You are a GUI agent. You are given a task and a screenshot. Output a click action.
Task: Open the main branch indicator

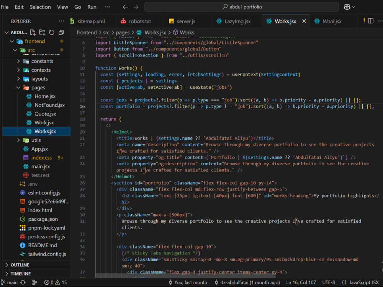9,282
